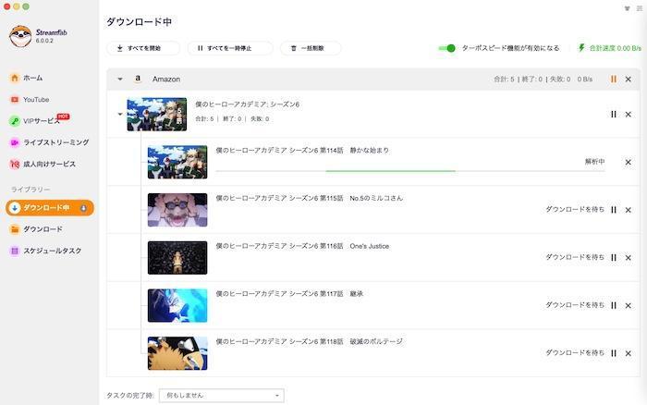Open 成人向けサービス in the sidebar
The width and height of the screenshot is (647, 405).
43,164
